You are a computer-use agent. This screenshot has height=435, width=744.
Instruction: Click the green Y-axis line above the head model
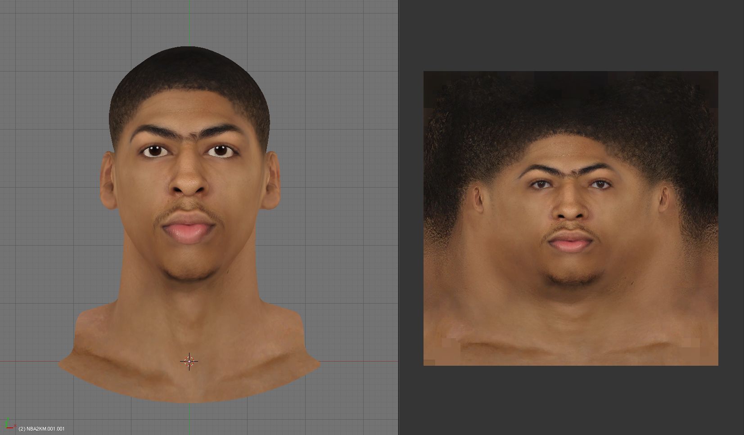click(x=189, y=22)
